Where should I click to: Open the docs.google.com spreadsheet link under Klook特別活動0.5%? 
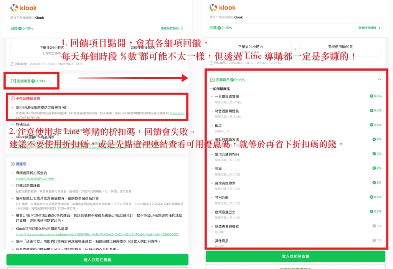97,234
